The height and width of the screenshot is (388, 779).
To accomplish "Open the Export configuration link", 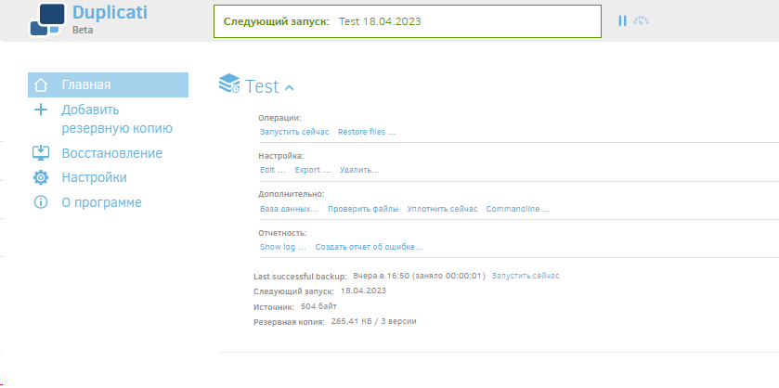I will (313, 170).
